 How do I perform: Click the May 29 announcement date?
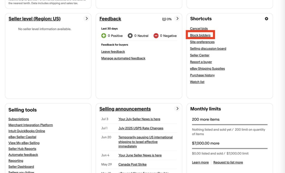pyautogui.click(x=107, y=164)
